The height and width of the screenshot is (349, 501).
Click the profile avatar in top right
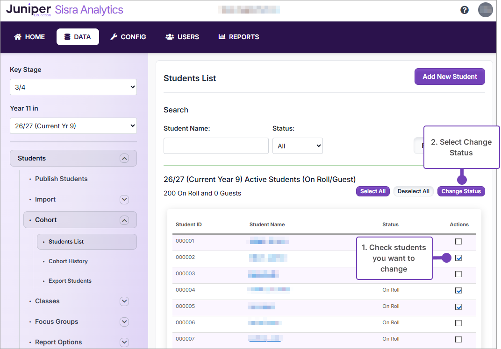(x=485, y=10)
